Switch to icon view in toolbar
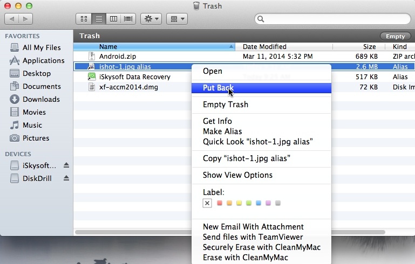Image resolution: width=415 pixels, height=264 pixels. click(84, 19)
